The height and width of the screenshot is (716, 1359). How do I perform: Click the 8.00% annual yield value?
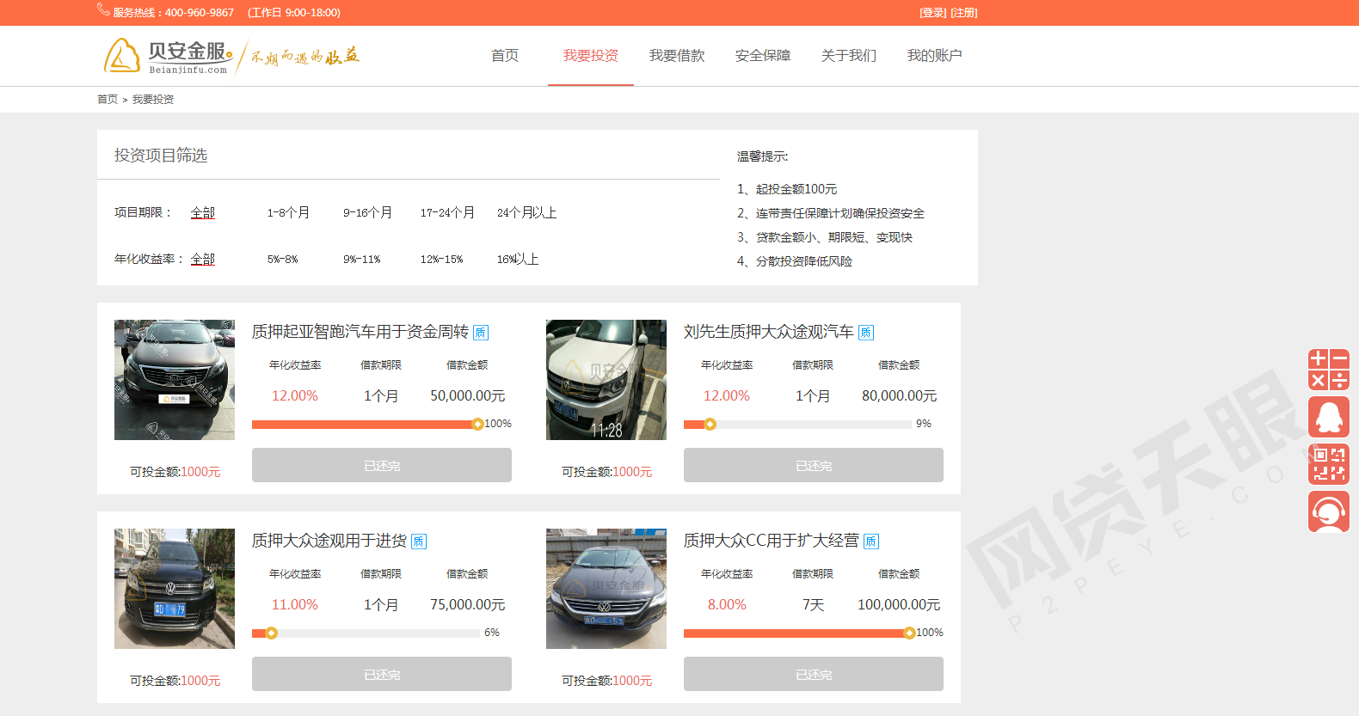tap(727, 604)
